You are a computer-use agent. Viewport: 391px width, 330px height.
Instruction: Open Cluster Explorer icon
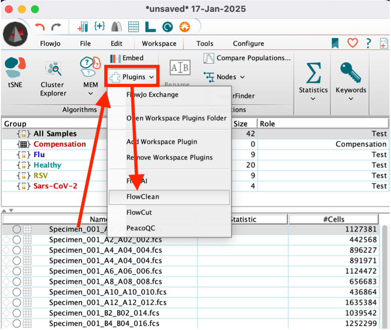click(x=53, y=68)
